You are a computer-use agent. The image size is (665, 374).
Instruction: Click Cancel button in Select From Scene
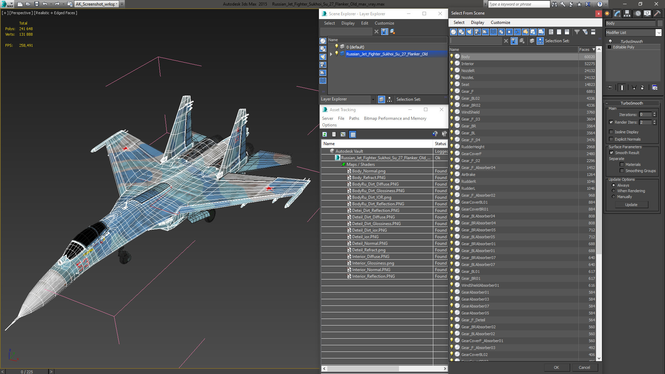(x=584, y=367)
